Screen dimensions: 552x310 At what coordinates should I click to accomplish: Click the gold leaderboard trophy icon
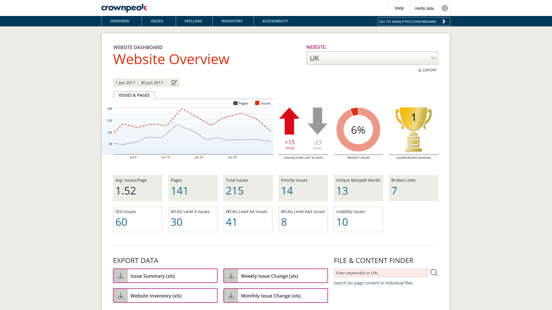coord(413,129)
